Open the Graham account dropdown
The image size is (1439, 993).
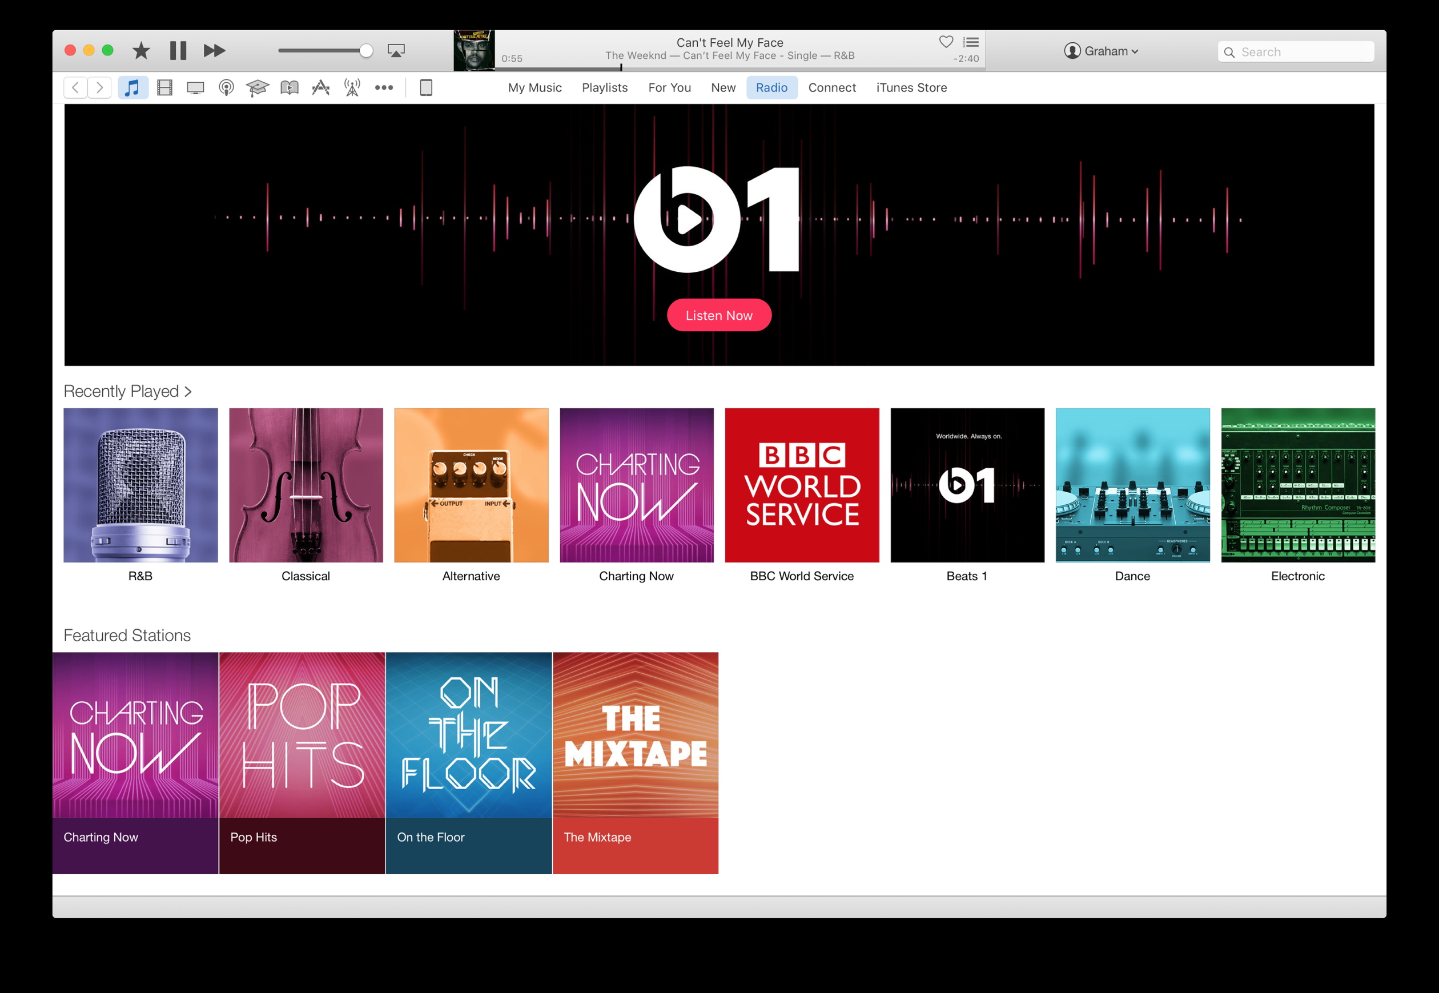tap(1101, 51)
